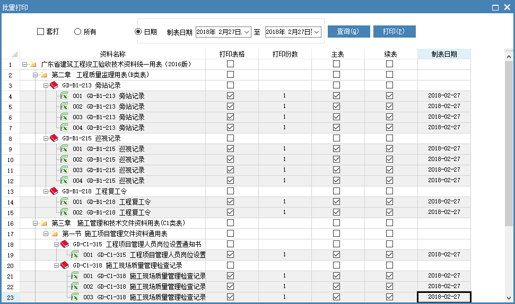Image resolution: width=515 pixels, height=304 pixels.
Task: Click the Excel icon of 004 GD-B1-215 巡视记录
Action: pyautogui.click(x=64, y=181)
